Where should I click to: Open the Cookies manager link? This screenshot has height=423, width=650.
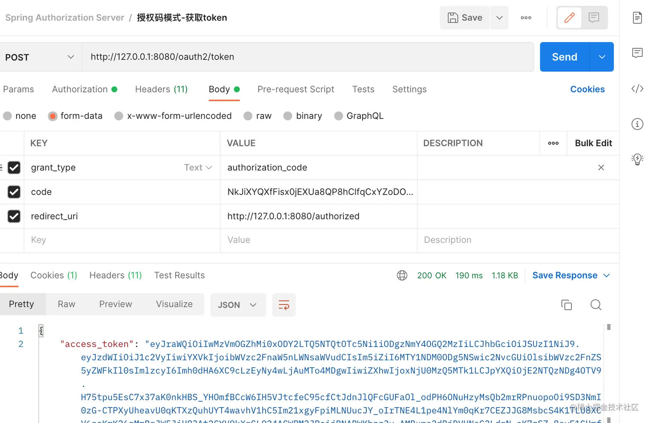[x=587, y=89]
